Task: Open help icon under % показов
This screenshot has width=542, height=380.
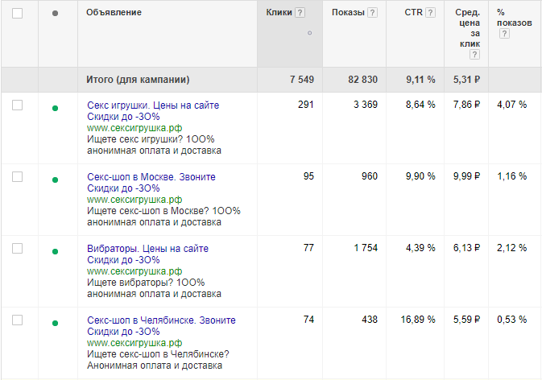Action: tap(504, 34)
